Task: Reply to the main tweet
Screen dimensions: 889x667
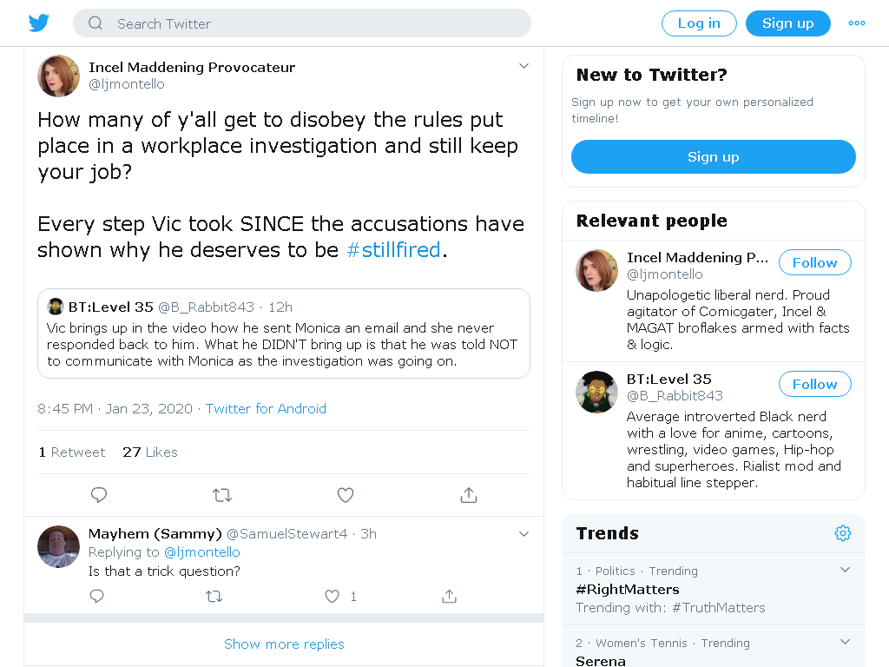Action: (99, 494)
